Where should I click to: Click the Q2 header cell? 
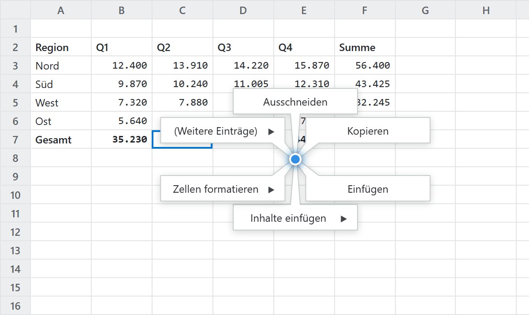pyautogui.click(x=183, y=47)
